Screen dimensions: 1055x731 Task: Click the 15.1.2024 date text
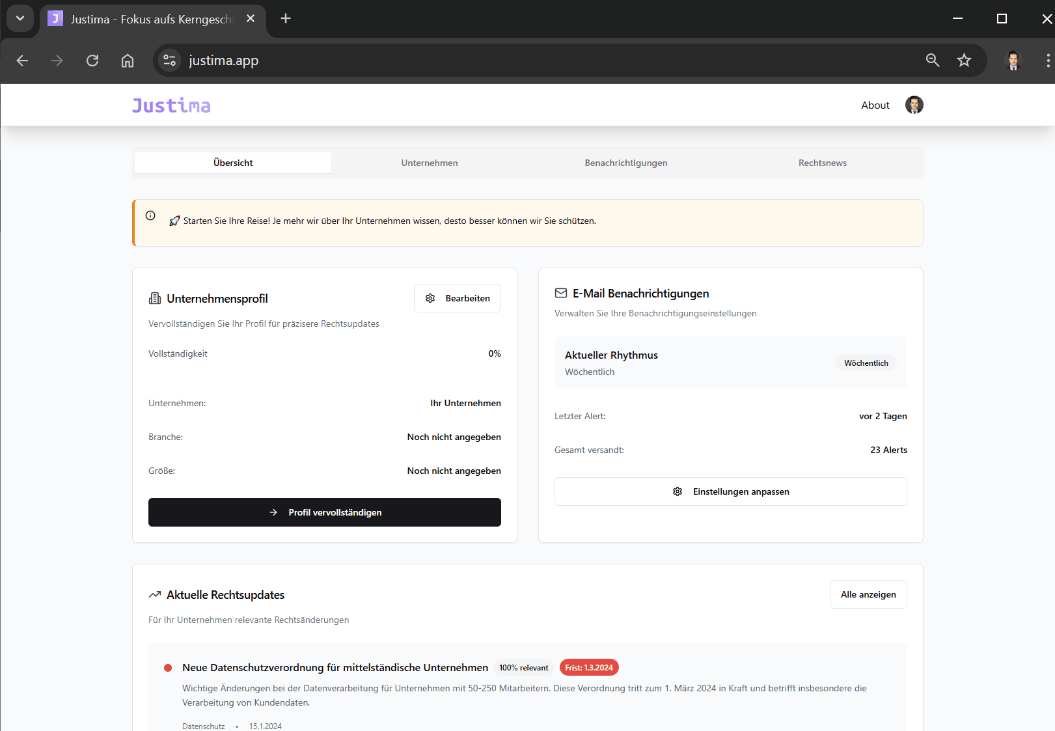pyautogui.click(x=266, y=726)
